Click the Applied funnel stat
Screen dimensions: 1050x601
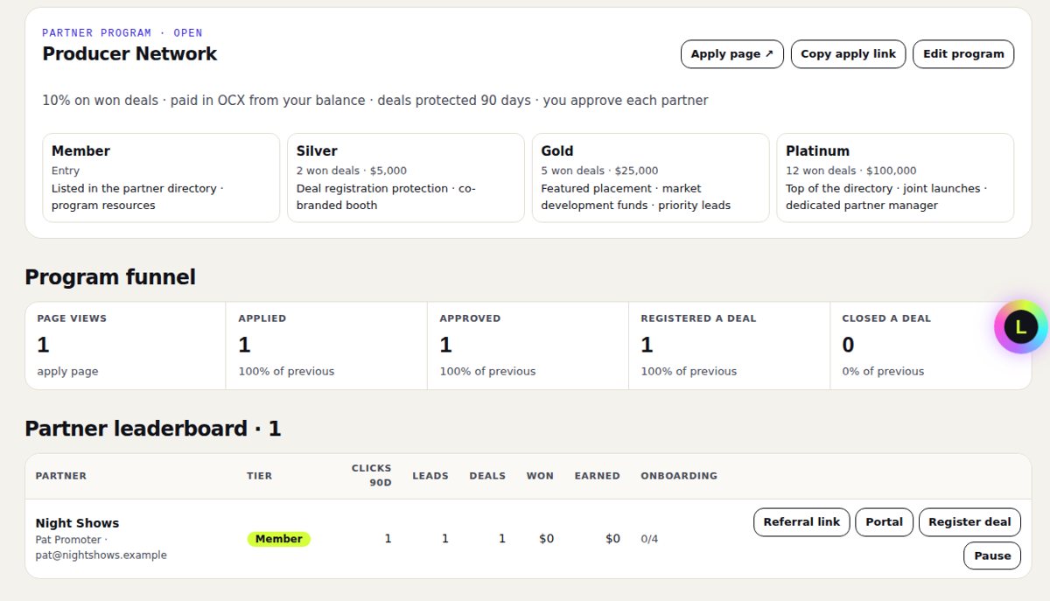tap(326, 346)
